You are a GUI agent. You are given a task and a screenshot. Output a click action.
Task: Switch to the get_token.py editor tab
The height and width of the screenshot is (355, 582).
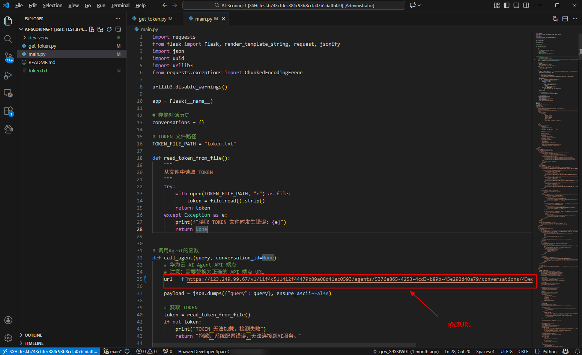(x=155, y=19)
